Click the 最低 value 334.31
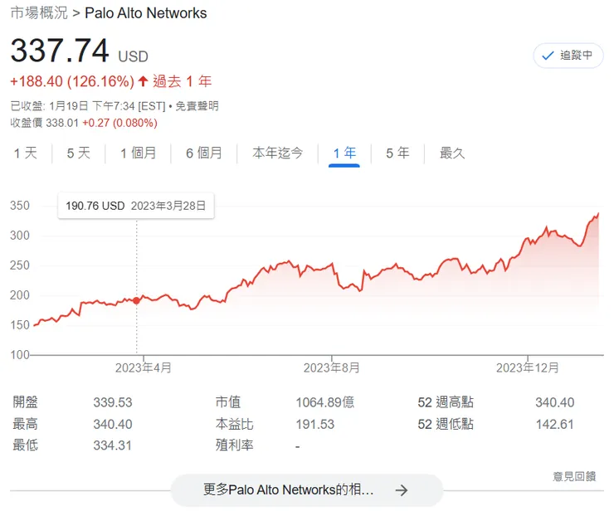Viewport: 614px width, 511px height. pyautogui.click(x=112, y=445)
